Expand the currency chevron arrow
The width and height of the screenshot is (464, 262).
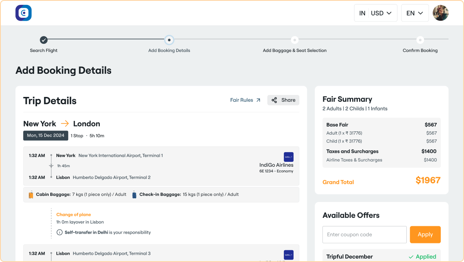[x=389, y=13]
